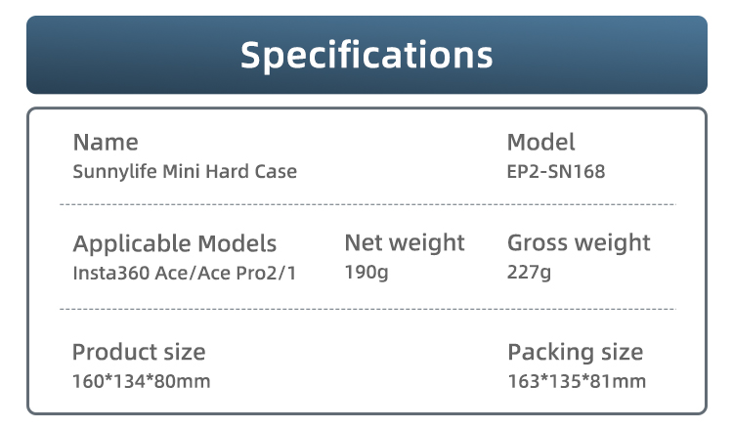Select the Sunnylife Mini Hard Case text
The height and width of the screenshot is (429, 733).
pos(185,172)
